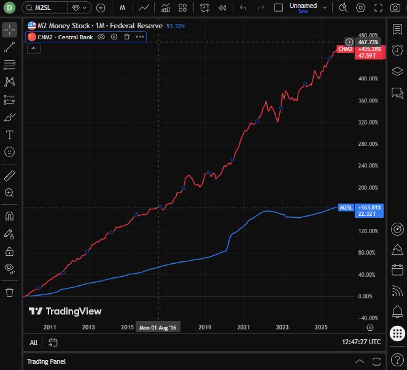
Task: Open the Fibonacci retracement tools
Action: click(9, 64)
